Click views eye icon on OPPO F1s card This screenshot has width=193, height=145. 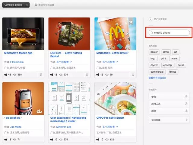107,140
